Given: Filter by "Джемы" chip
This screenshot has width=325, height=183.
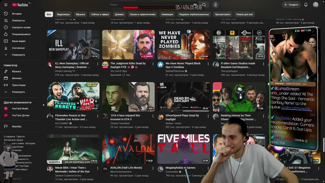Looking at the screenshot, I should click(x=119, y=14).
